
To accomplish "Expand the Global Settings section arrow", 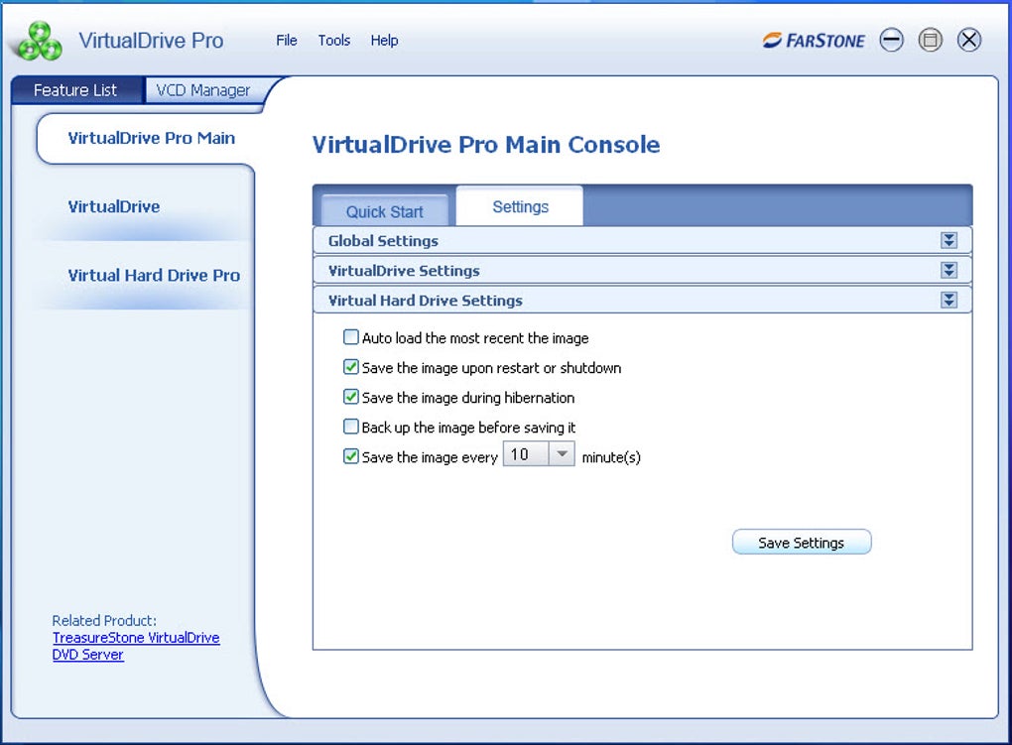I will 949,240.
